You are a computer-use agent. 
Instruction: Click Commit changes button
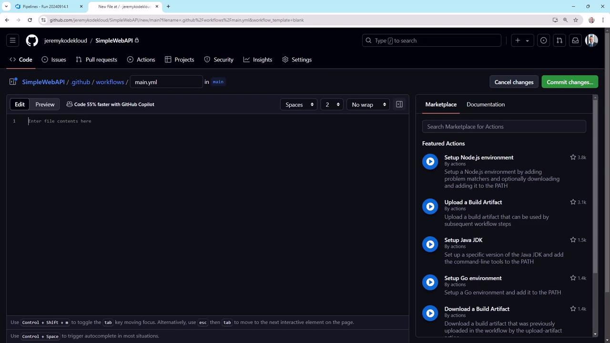click(570, 82)
